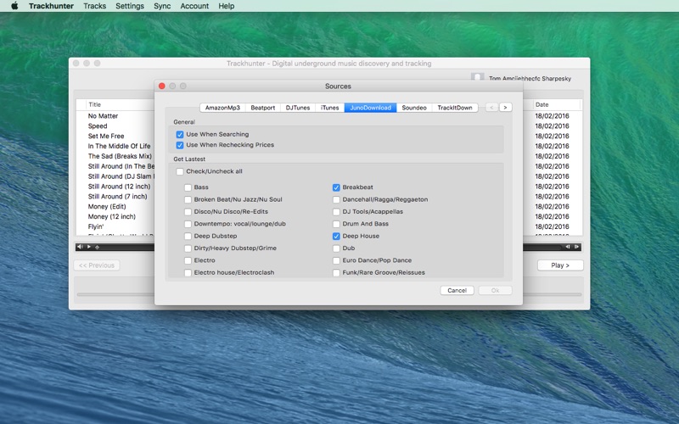The height and width of the screenshot is (424, 679).
Task: Check DJ Tools/Acappellas genre
Action: click(x=336, y=211)
